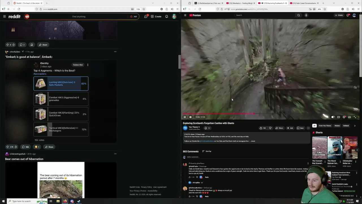The width and height of the screenshot is (362, 204).
Task: Open Reddit notifications bell
Action: pos(167,16)
